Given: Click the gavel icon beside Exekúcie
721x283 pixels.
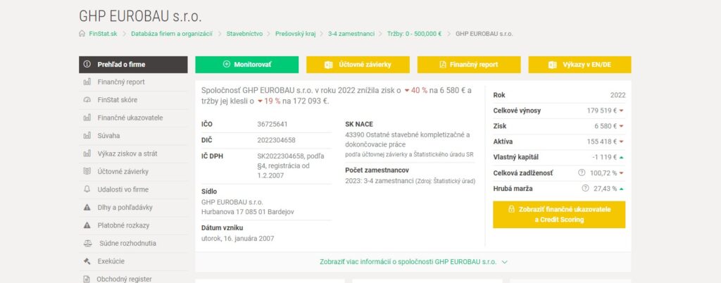Looking at the screenshot, I should pyautogui.click(x=87, y=261).
